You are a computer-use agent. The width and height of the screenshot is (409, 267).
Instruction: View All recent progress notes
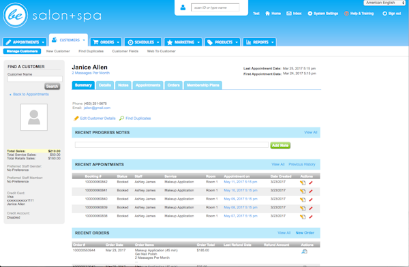(x=310, y=132)
